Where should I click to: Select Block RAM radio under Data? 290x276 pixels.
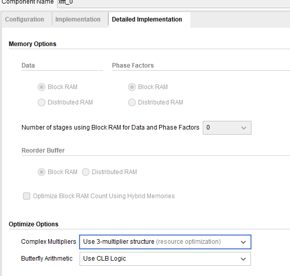coord(42,87)
